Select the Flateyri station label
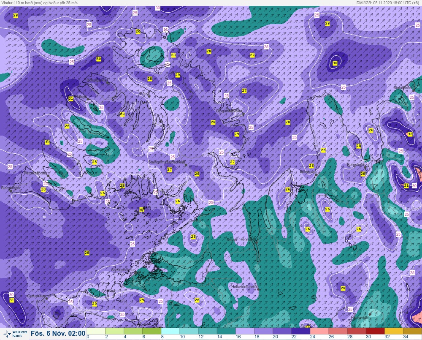Viewport: 422px width, 340px height. 81,96
